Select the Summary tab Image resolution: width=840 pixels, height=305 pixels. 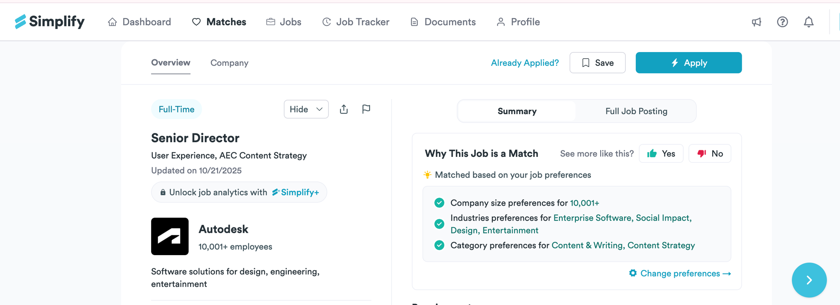pos(517,111)
